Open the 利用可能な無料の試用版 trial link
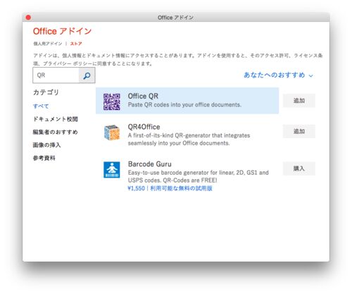The width and height of the screenshot is (352, 294). pyautogui.click(x=181, y=188)
